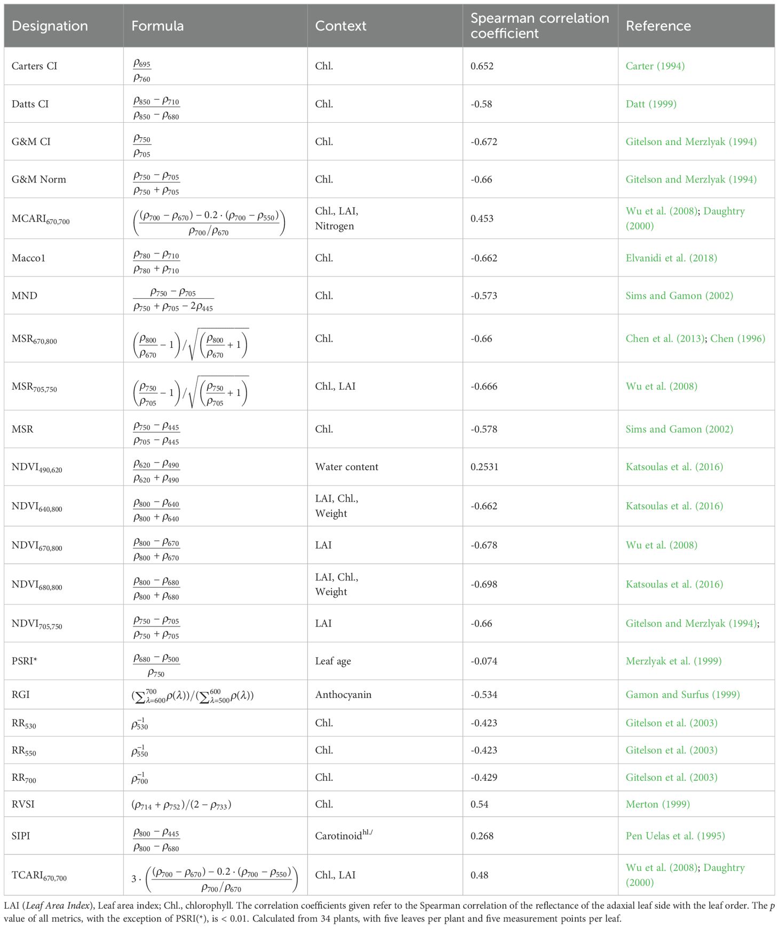Open the Chen et al. (2013) citation
Image resolution: width=779 pixels, height=928 pixels.
click(665, 338)
